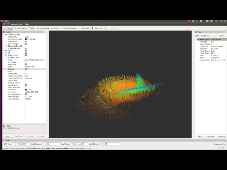Click Save in the Views panel
The width and height of the screenshot is (227, 170).
[200, 136]
